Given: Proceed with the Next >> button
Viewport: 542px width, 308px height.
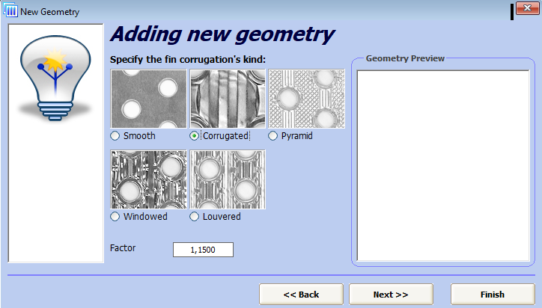Looking at the screenshot, I should click(391, 295).
